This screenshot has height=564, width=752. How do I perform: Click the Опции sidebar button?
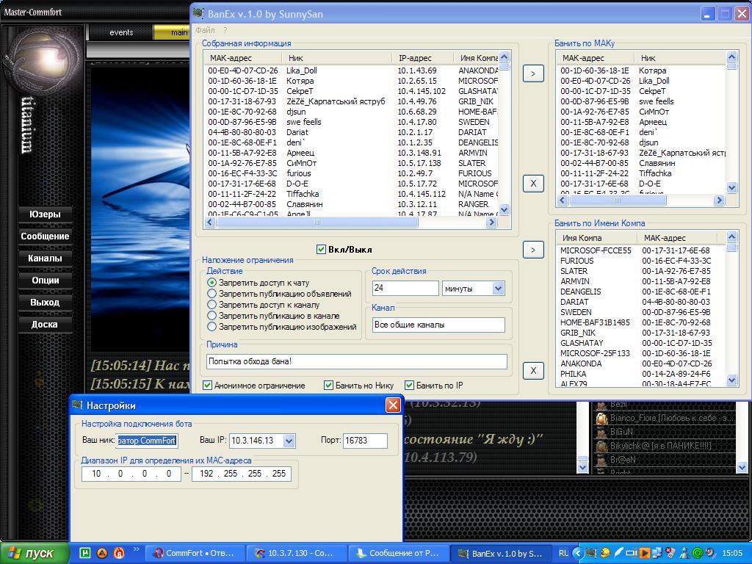click(x=45, y=281)
